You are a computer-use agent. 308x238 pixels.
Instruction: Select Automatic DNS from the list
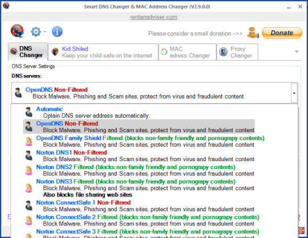click(139, 112)
